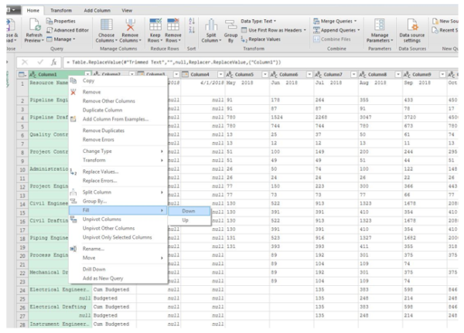This screenshot has height=333, width=464.
Task: Select Down in the Fill submenu
Action: 189,210
